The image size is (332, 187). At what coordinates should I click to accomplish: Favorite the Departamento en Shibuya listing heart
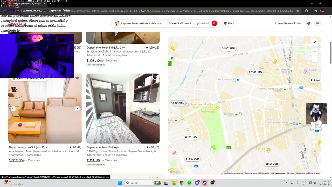point(155,78)
